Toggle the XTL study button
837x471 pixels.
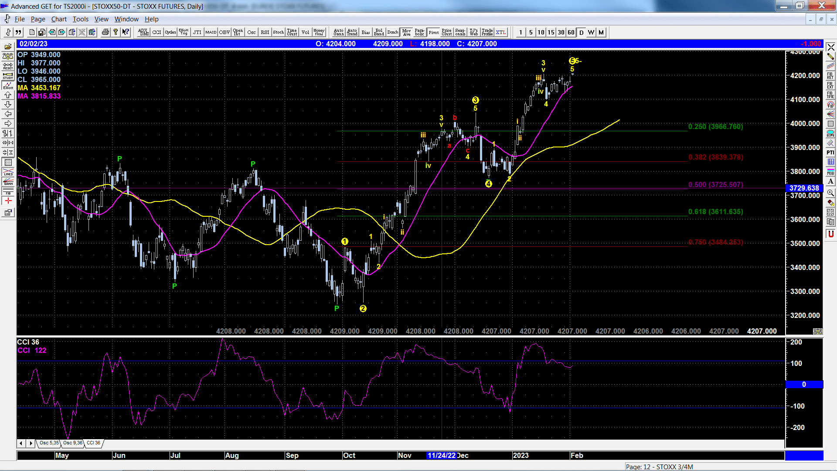coord(501,32)
